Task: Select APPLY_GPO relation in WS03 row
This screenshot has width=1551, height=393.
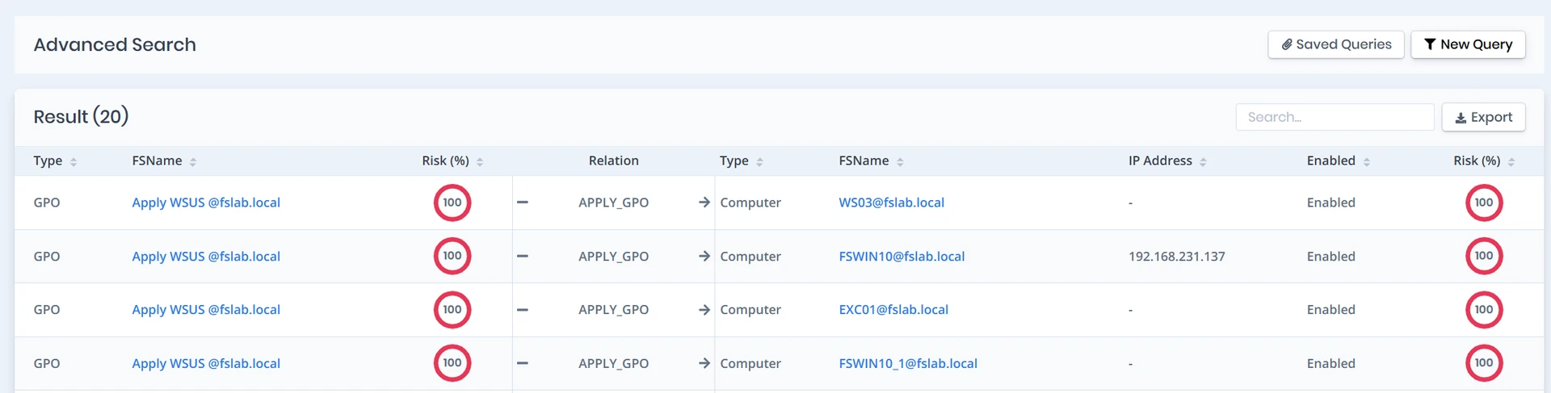Action: (x=613, y=203)
